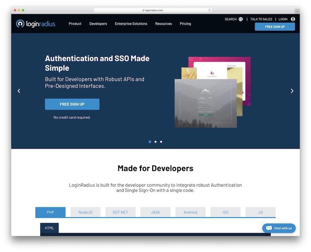Open the search magnifier icon
311x252 pixels.
coord(241,19)
